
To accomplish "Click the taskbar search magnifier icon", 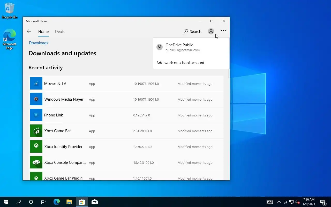I will click(19, 202).
